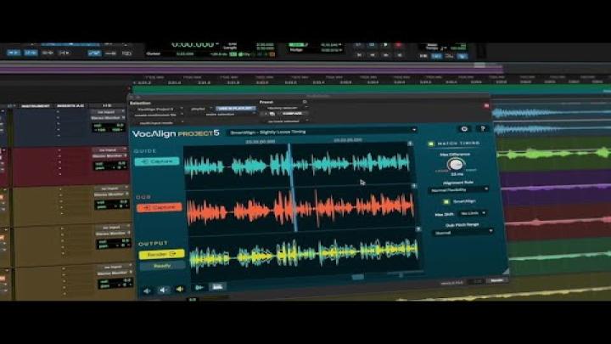Click the playback arrow icon below the waveforms

point(199,287)
